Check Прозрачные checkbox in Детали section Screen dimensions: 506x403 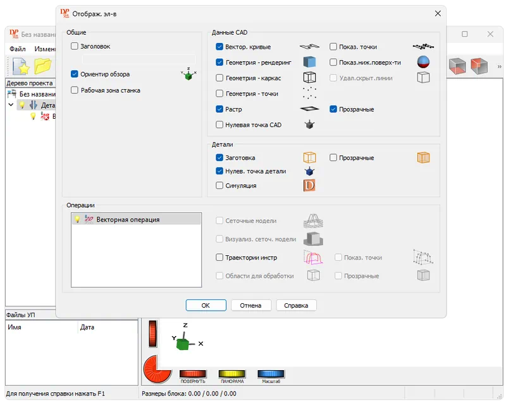333,157
